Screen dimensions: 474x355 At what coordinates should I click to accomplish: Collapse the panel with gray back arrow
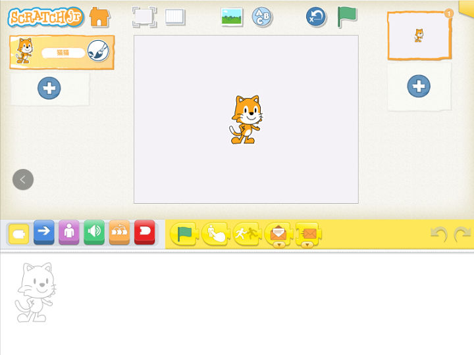tap(23, 179)
